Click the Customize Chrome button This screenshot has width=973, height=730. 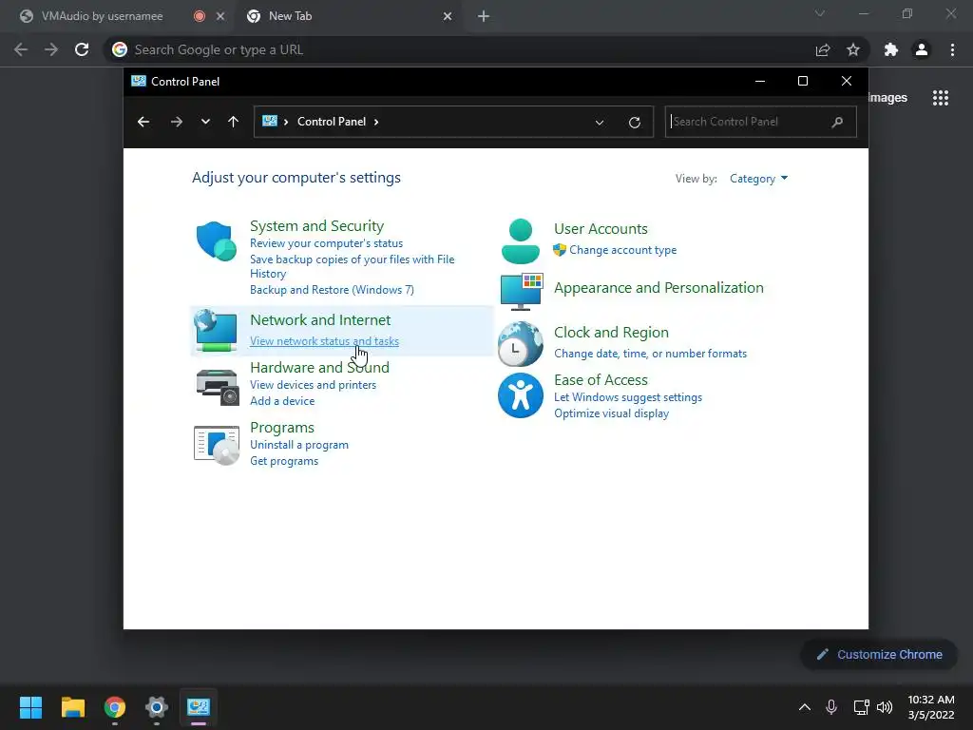pos(879,654)
